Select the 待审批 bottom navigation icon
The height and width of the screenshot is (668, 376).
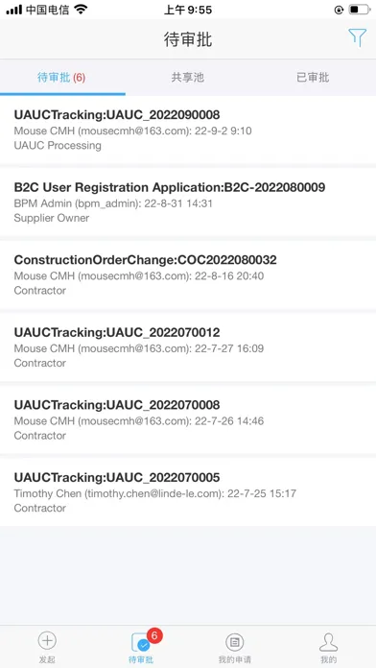(x=141, y=643)
